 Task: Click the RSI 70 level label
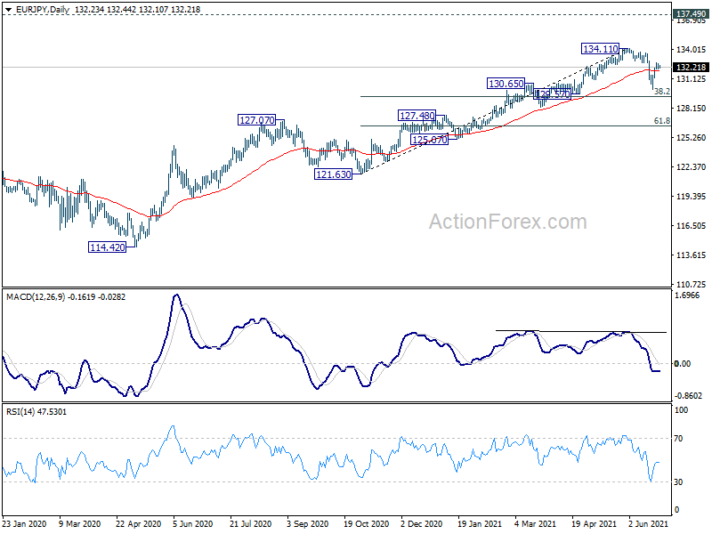click(678, 439)
